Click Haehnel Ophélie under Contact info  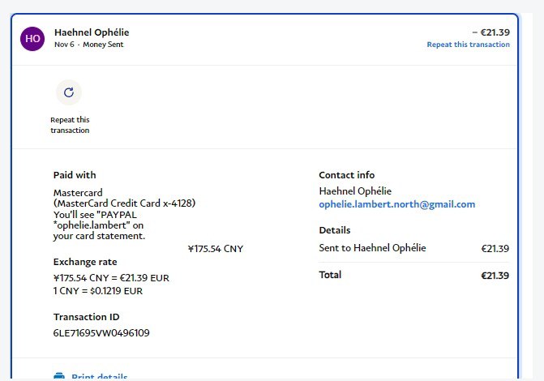[355, 191]
